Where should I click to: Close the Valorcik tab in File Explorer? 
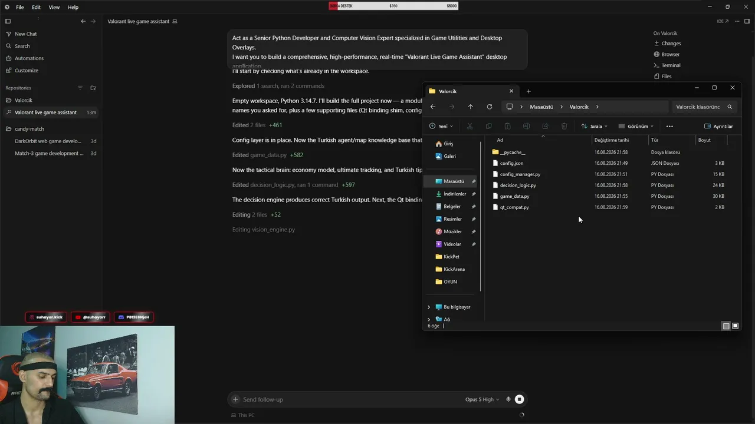511,91
